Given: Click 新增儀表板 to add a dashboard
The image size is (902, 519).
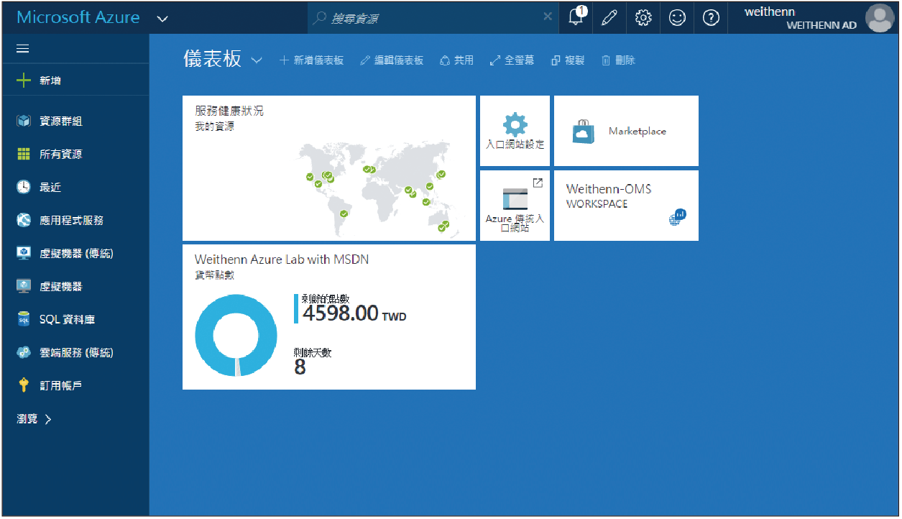Looking at the screenshot, I should point(312,60).
